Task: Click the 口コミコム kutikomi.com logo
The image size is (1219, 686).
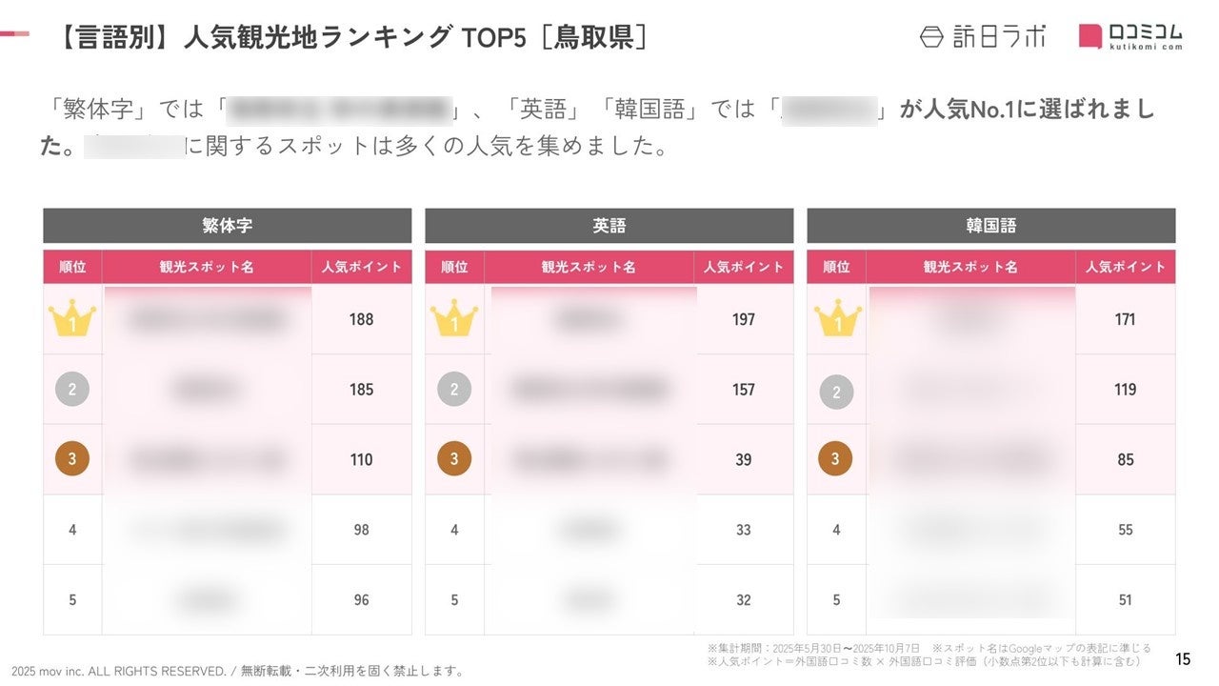Action: click(1130, 36)
